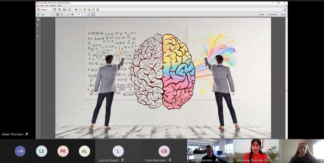Click the zoom percentage field showing 119%
The width and height of the screenshot is (324, 163).
78,14
